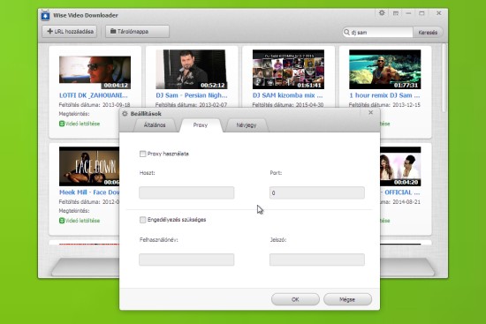
Task: Enable the Proxy használata checkbox
Action: click(142, 154)
